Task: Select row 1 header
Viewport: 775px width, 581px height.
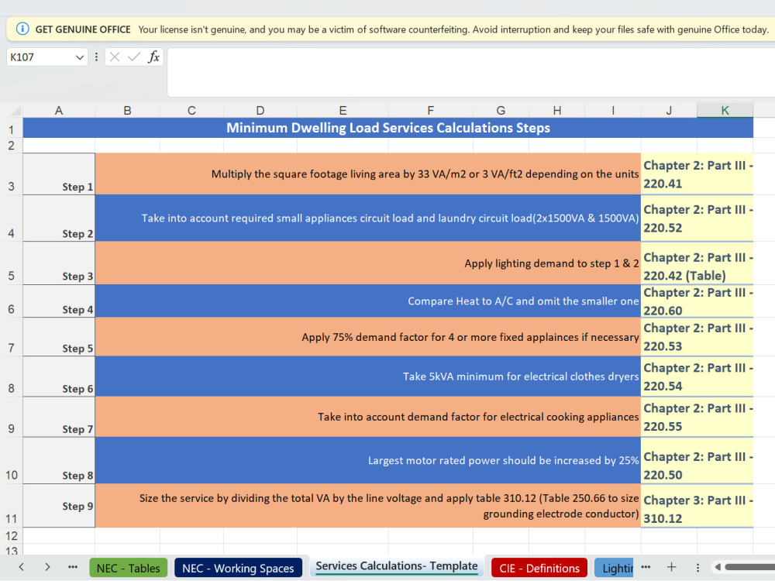Action: [x=12, y=129]
